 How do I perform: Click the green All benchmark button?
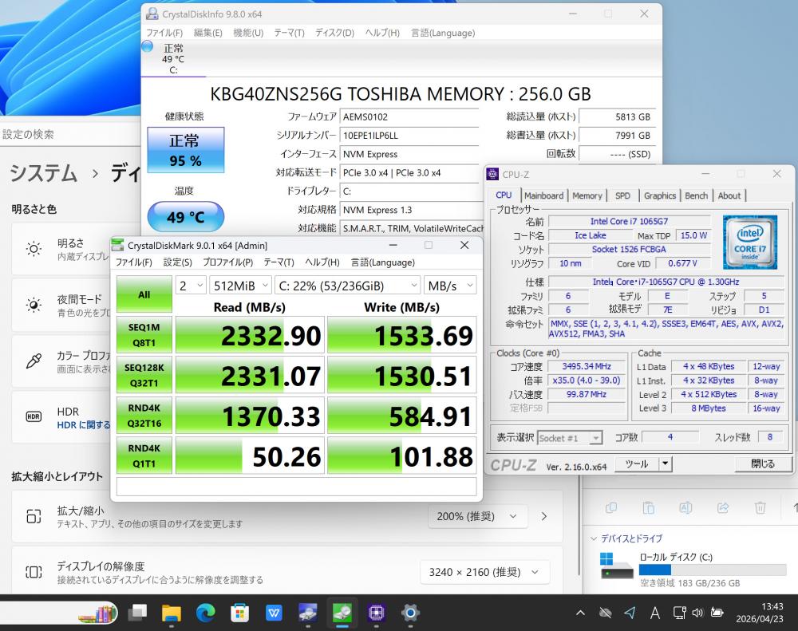(x=144, y=294)
